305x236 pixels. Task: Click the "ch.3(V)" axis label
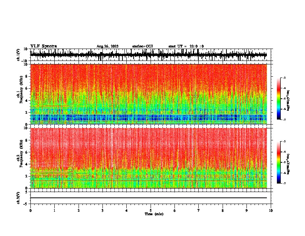[18, 198]
